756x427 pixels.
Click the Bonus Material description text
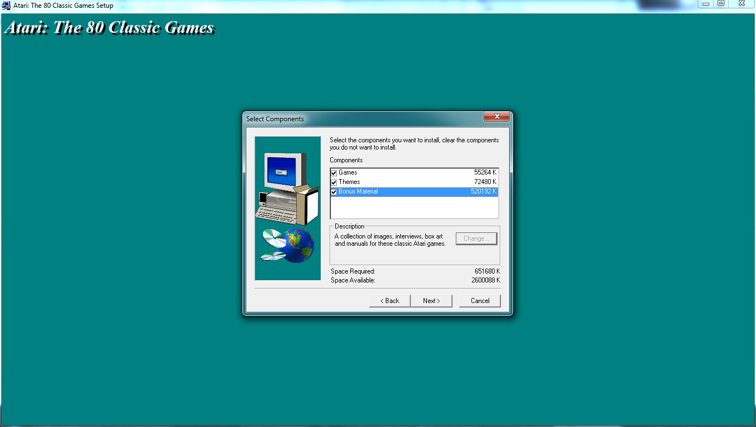click(390, 240)
